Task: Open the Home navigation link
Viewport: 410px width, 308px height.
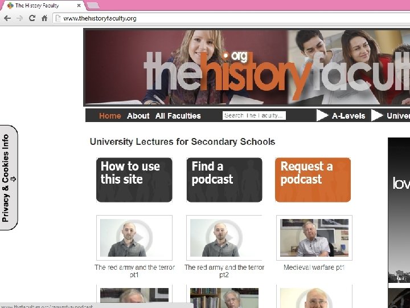Action: coord(110,116)
